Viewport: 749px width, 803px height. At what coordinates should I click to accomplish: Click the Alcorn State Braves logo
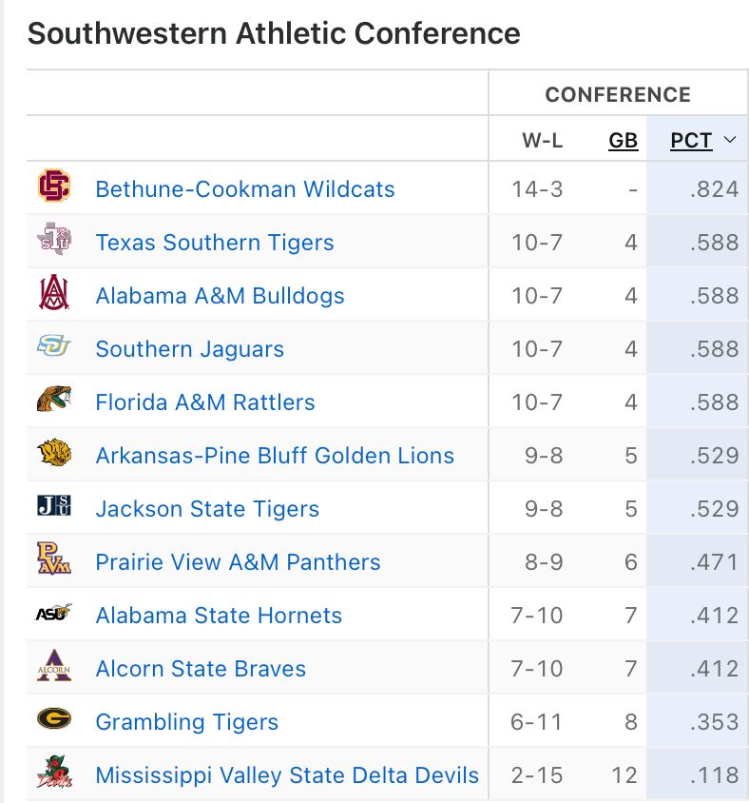pos(54,668)
